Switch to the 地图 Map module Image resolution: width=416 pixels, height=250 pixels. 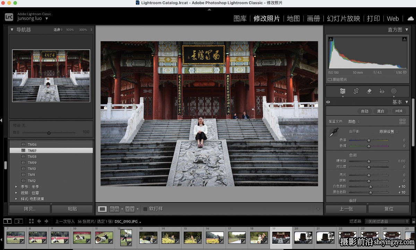point(293,19)
